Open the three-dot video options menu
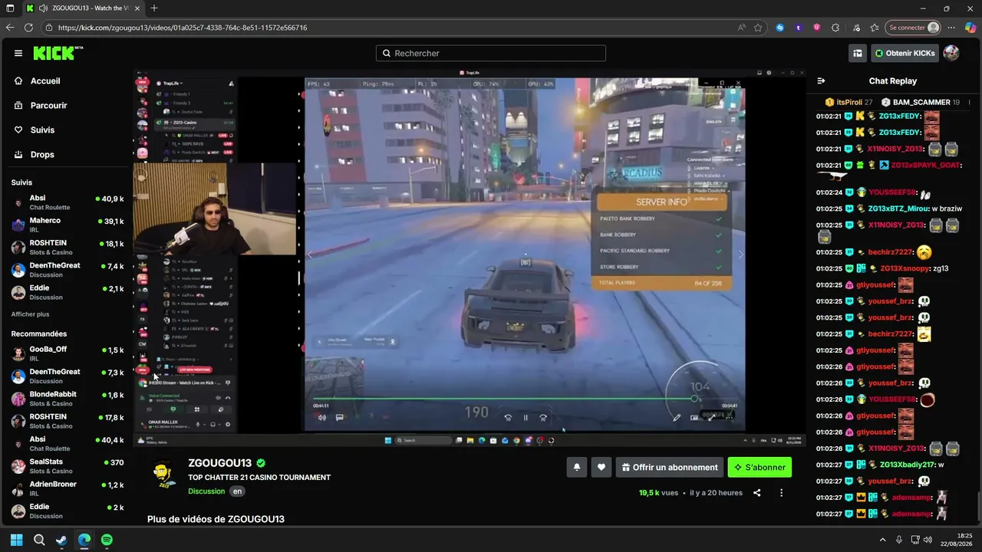The image size is (982, 552). pos(781,493)
